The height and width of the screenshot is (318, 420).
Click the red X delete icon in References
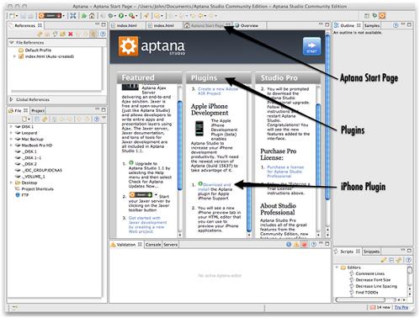71,34
